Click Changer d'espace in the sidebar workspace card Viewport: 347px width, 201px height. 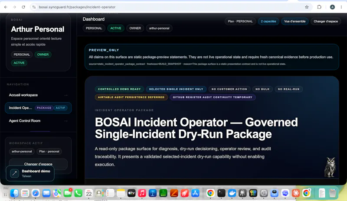click(38, 164)
